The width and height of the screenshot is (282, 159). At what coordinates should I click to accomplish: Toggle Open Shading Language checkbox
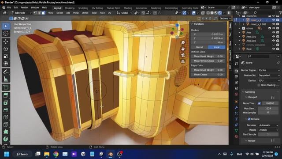[259, 85]
